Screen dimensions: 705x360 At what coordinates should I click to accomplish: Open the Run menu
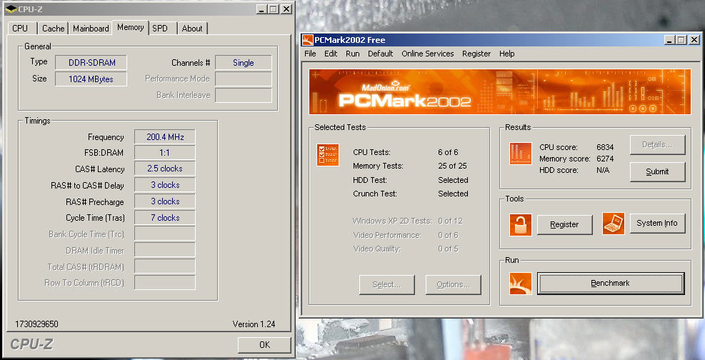pos(353,54)
